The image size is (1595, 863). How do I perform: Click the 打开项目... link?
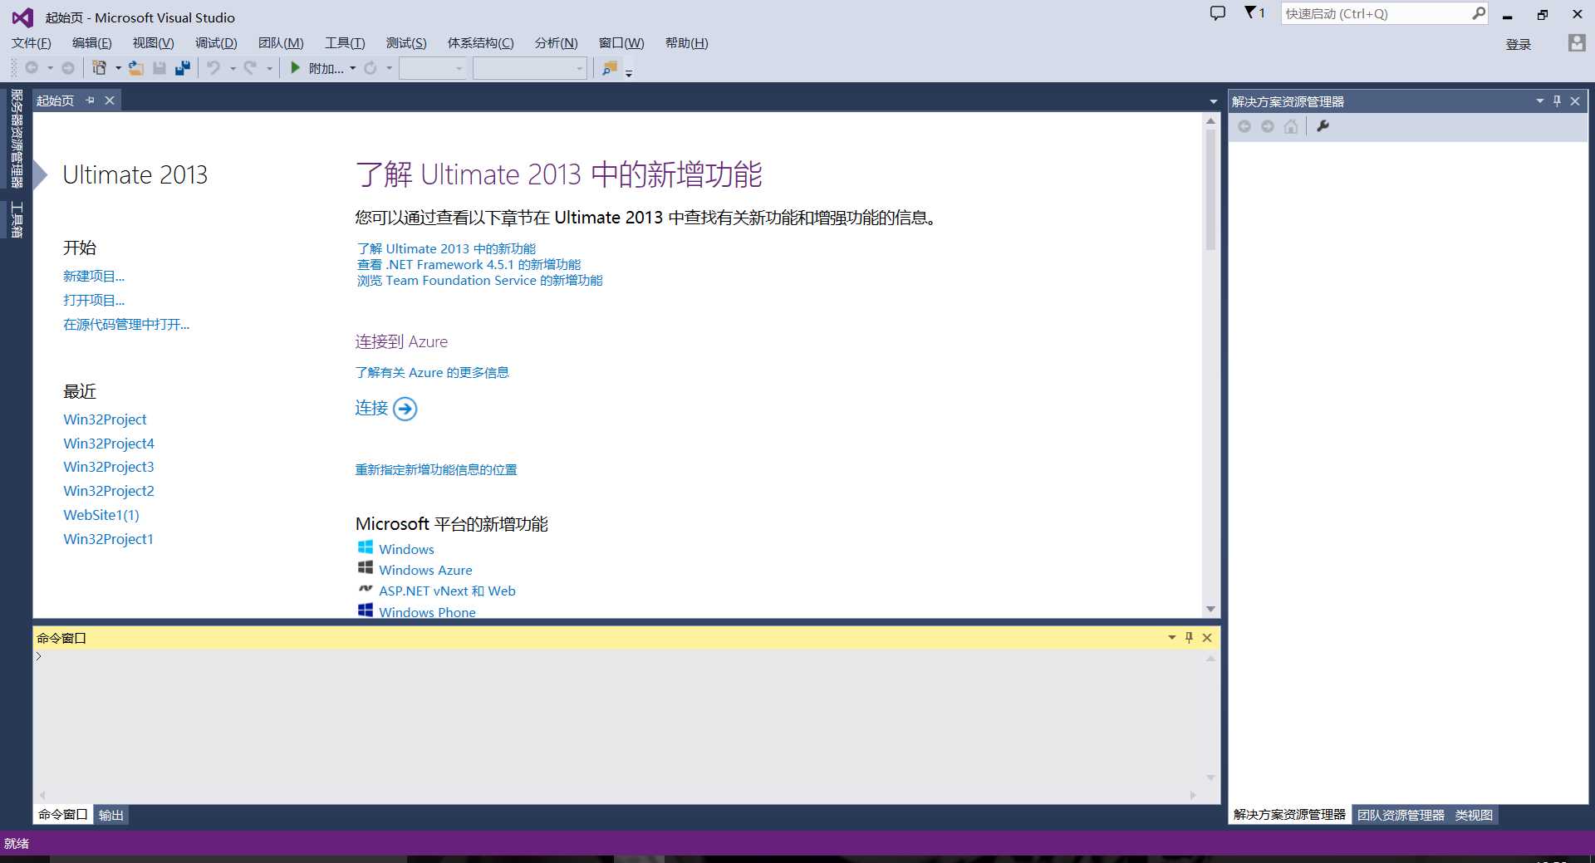click(94, 300)
